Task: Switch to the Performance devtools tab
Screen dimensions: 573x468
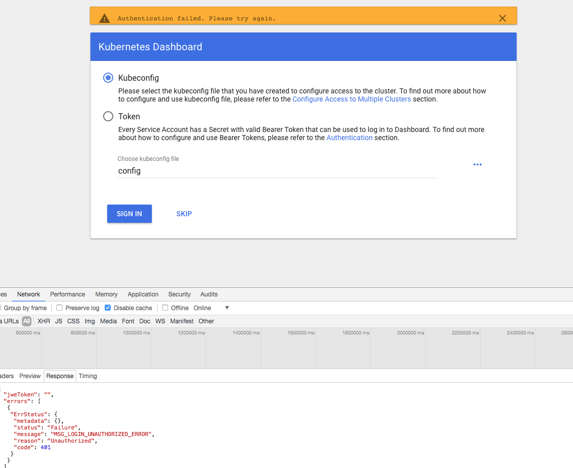Action: 68,294
